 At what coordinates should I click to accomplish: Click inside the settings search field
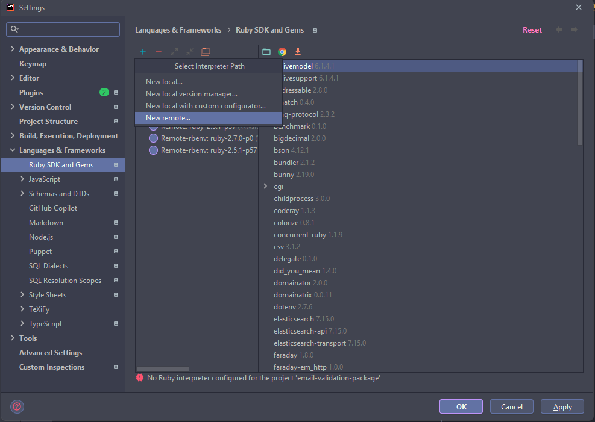tap(63, 29)
